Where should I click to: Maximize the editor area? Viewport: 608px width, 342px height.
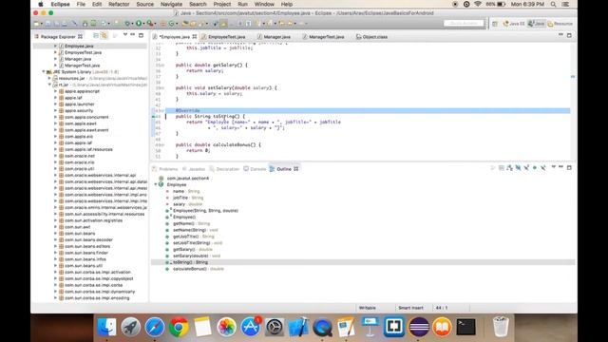pyautogui.click(x=569, y=35)
